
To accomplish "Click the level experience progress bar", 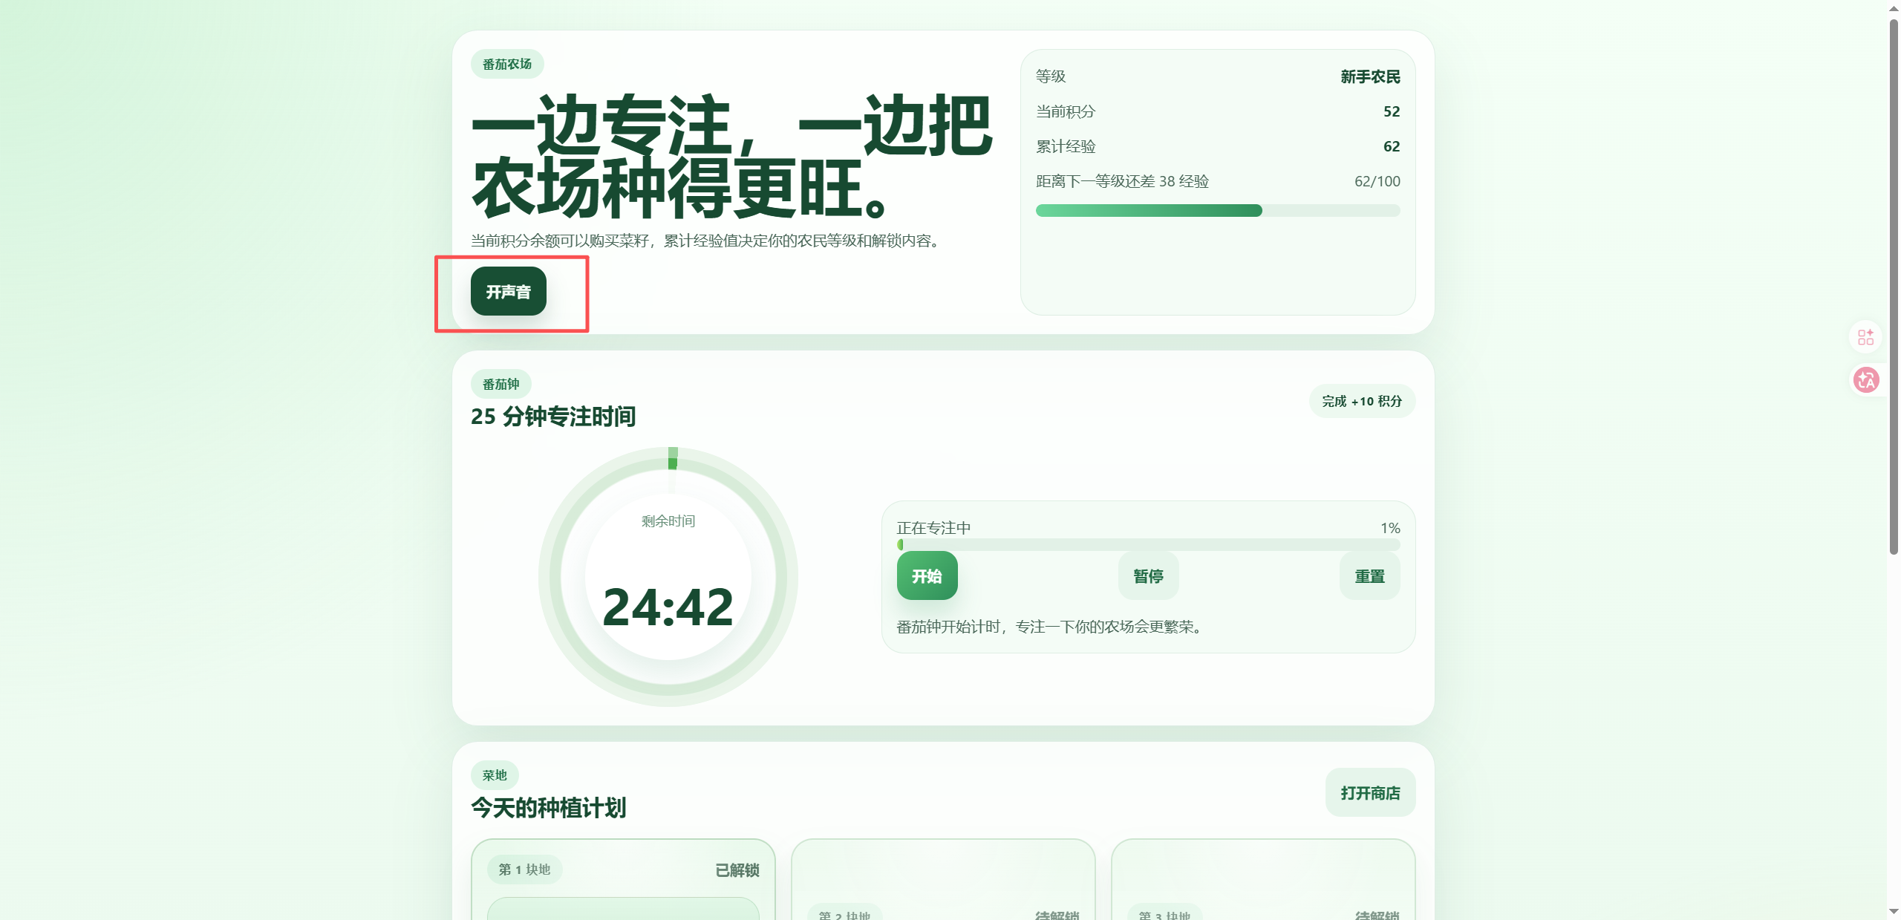I will tap(1217, 211).
